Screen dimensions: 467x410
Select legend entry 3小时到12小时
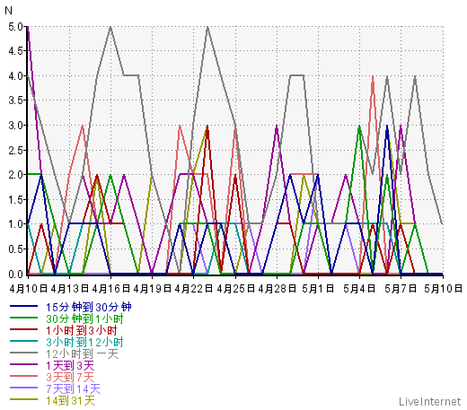point(84,342)
